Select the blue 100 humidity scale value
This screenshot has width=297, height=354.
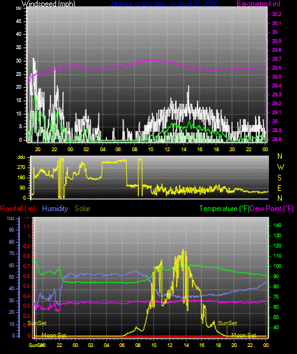point(11,218)
